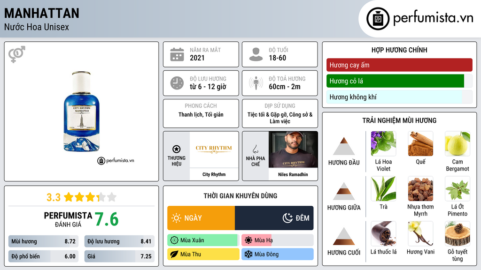The width and height of the screenshot is (481, 270).
Task: Click the perfumista.vn site name
Action: pos(433,18)
